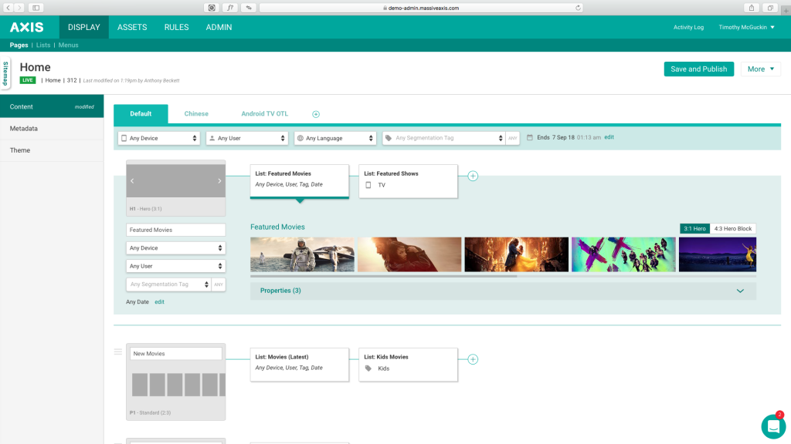Toggle the ANY button beside top Segmentation Tag
Viewport: 791px width, 444px height.
point(512,138)
